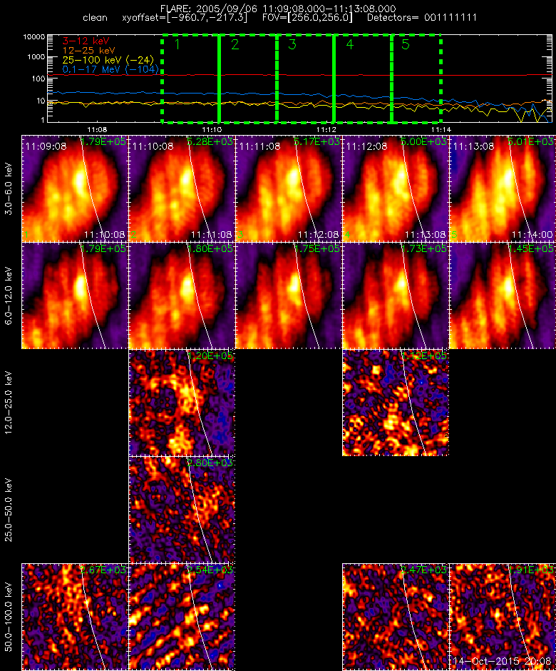Click the '6.0-12.0 keV' row label
The height and width of the screenshot is (671, 556).
pos(9,296)
